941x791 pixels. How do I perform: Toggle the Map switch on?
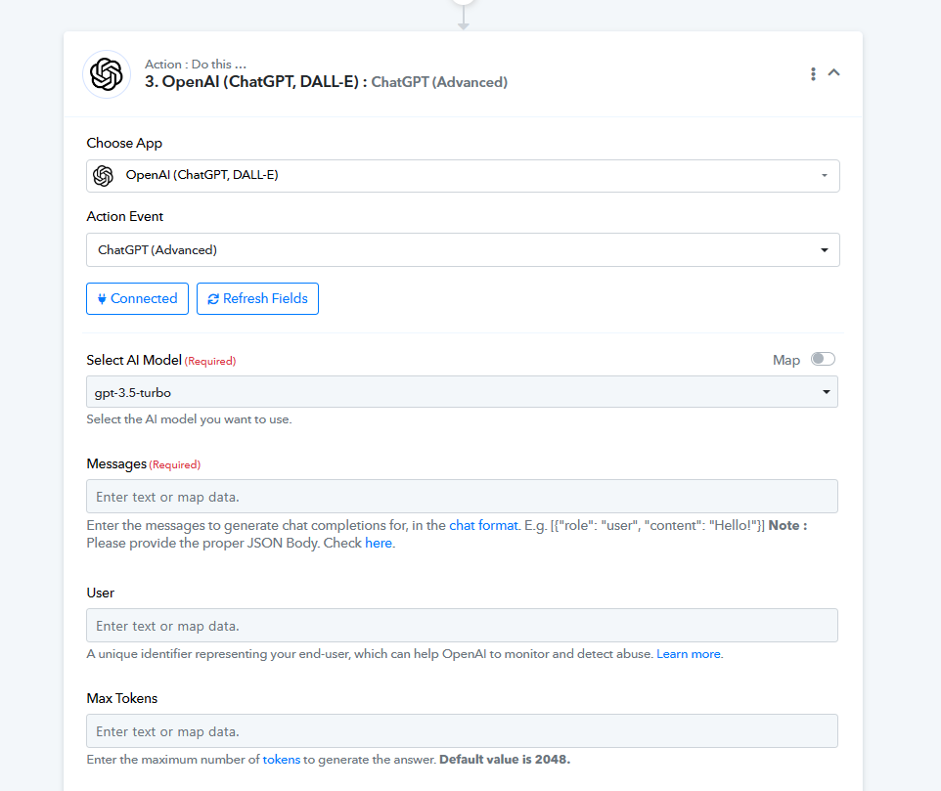(x=823, y=359)
